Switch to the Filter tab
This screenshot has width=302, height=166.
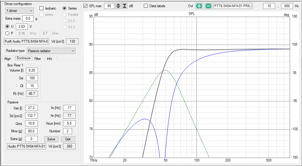click(38, 59)
